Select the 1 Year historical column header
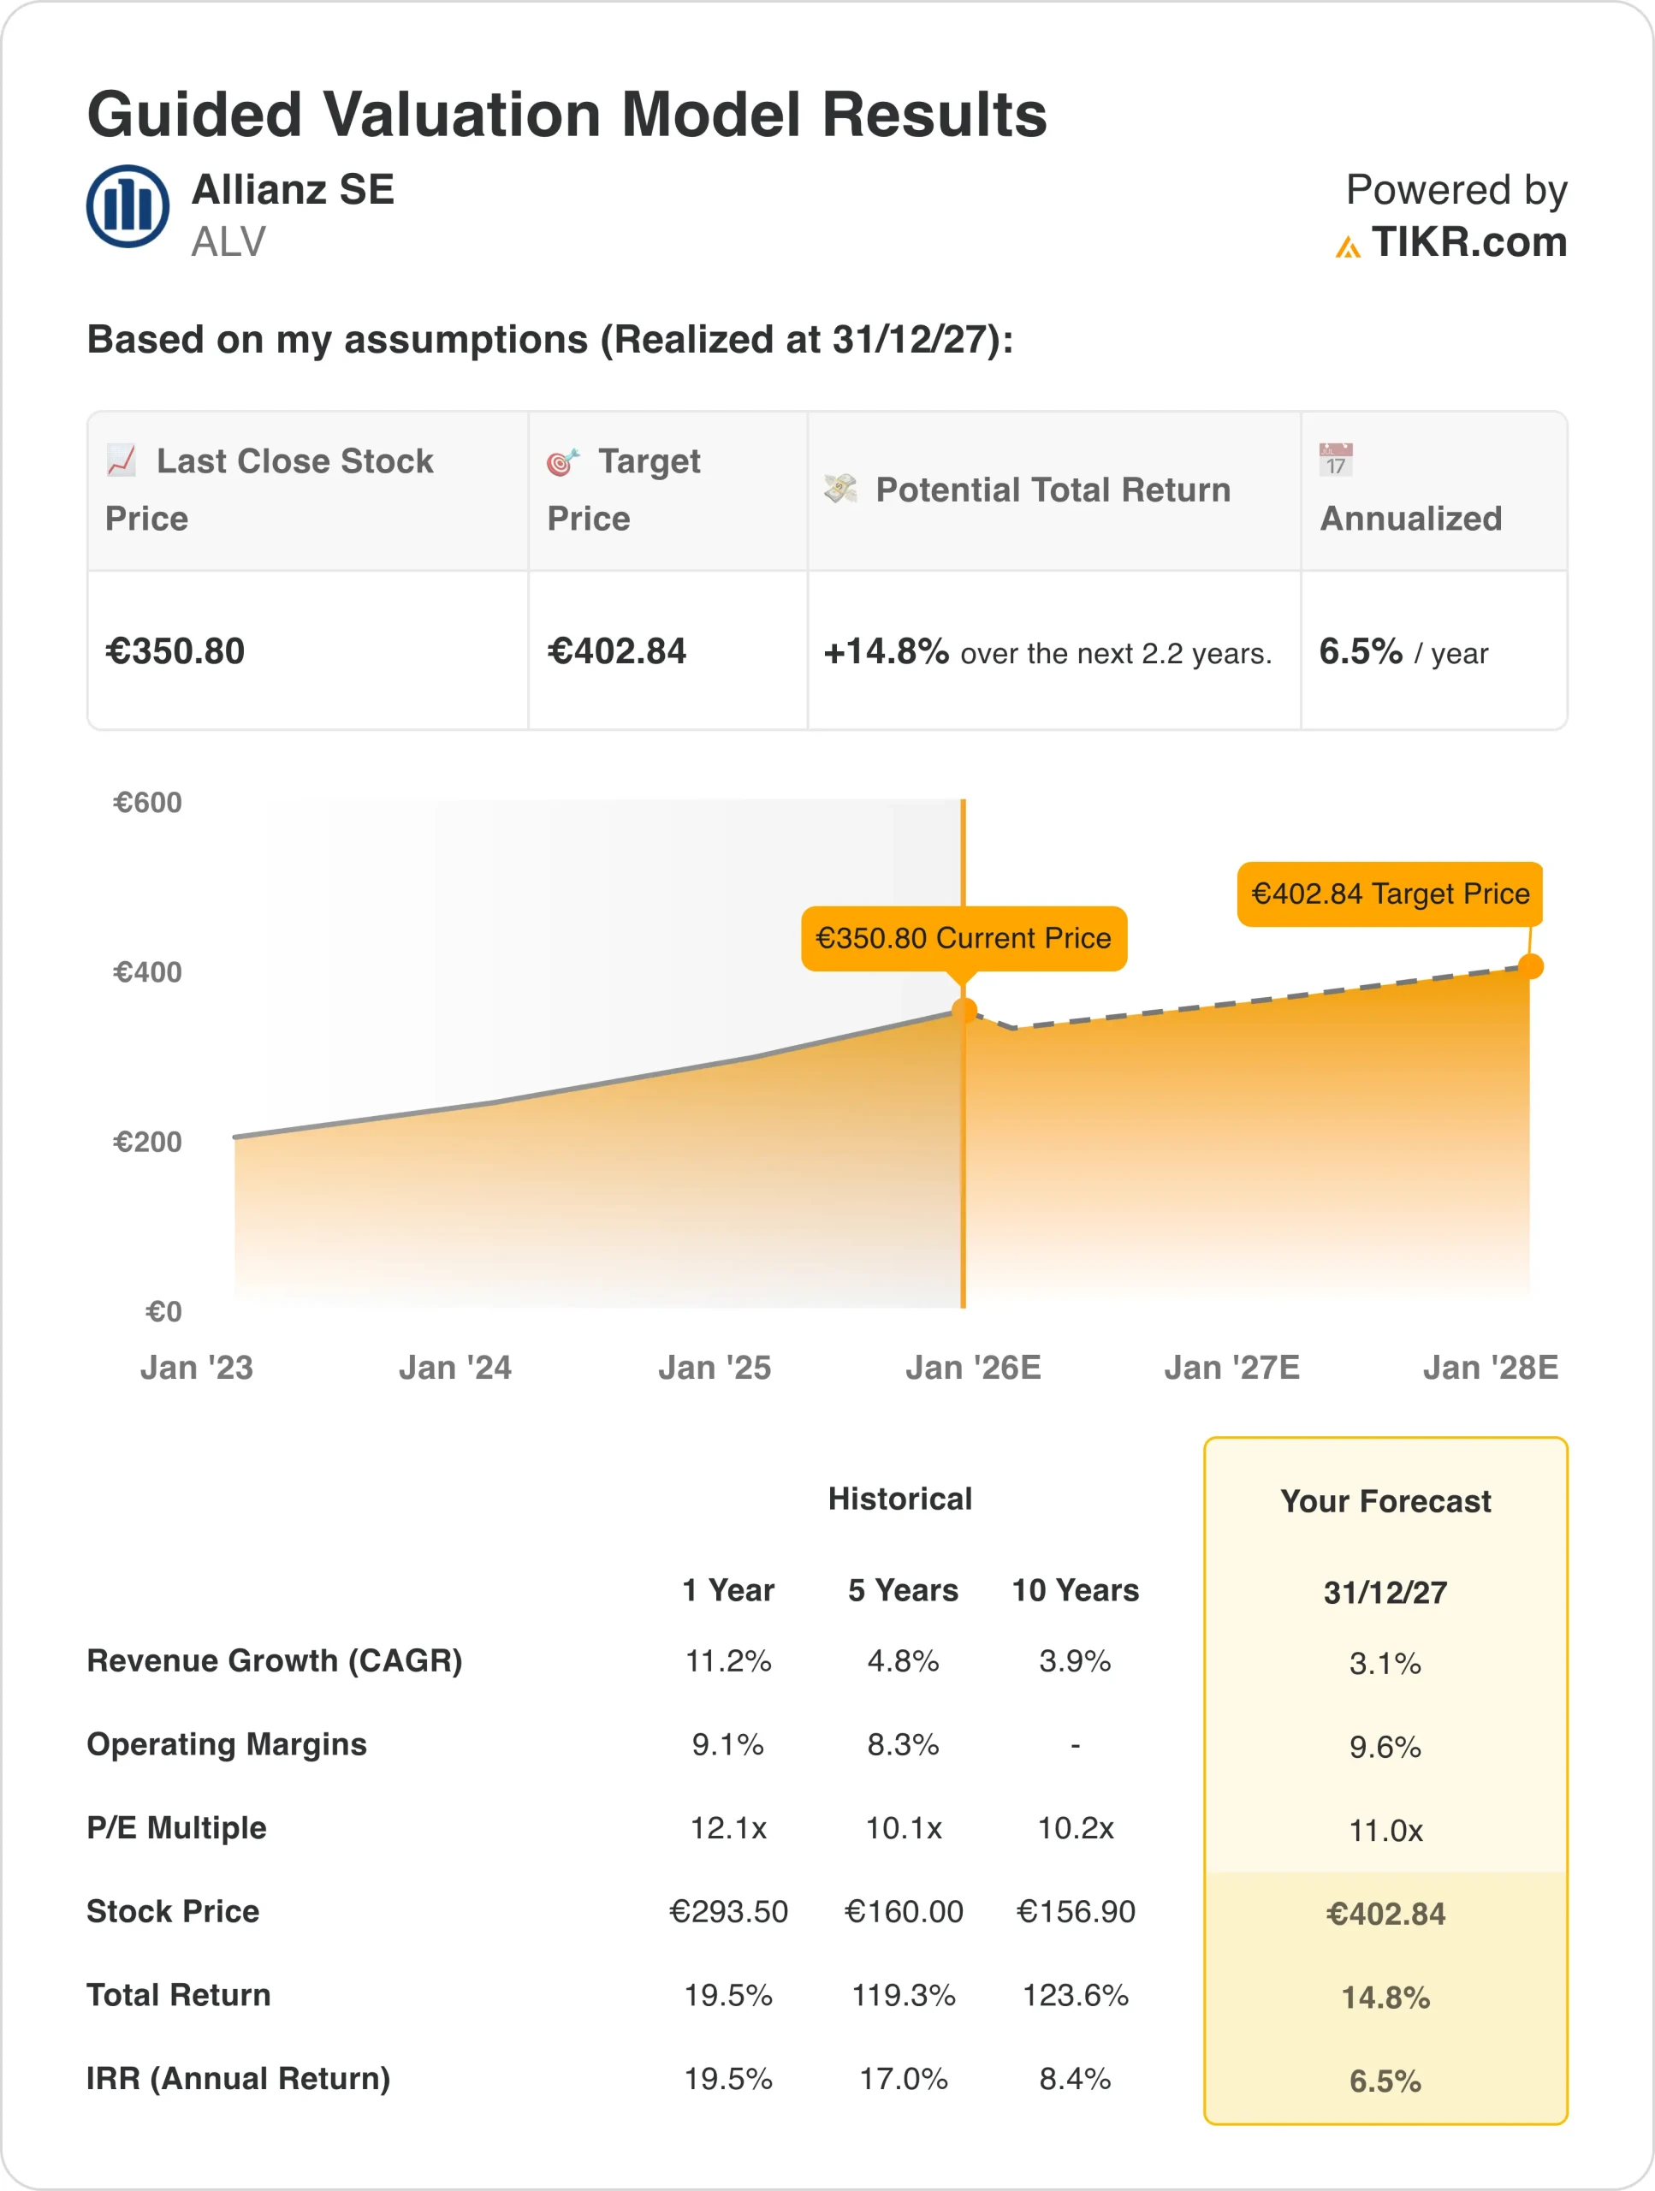The image size is (1655, 2191). point(728,1590)
